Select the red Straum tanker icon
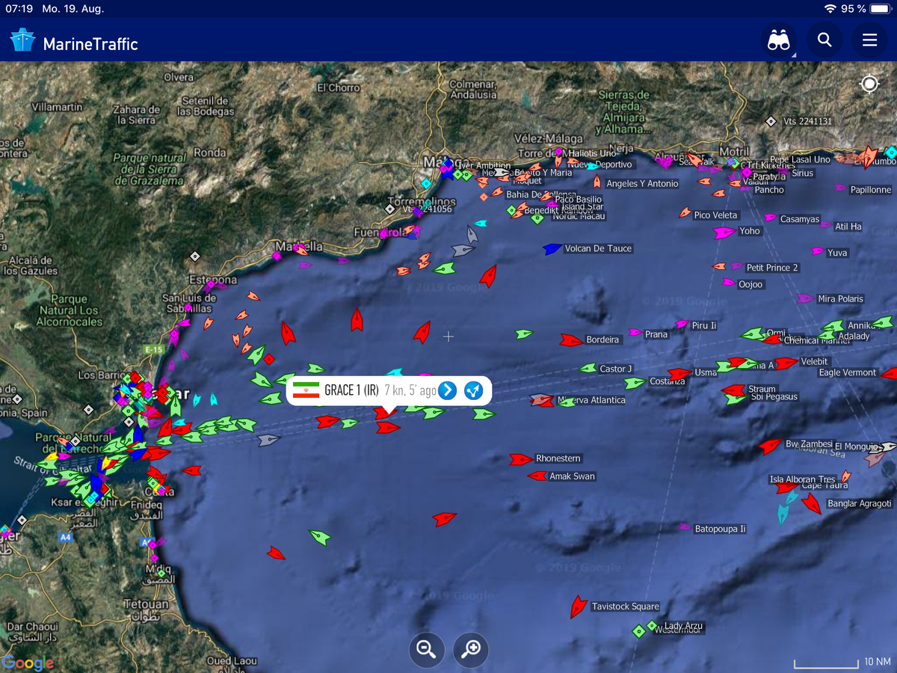 click(734, 390)
